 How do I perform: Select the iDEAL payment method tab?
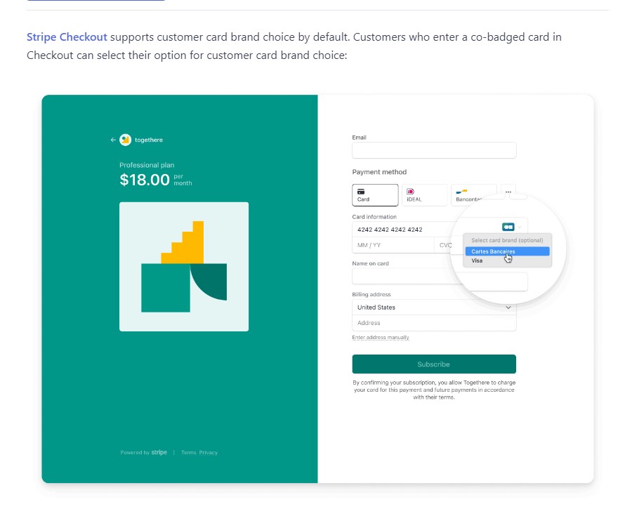point(424,195)
